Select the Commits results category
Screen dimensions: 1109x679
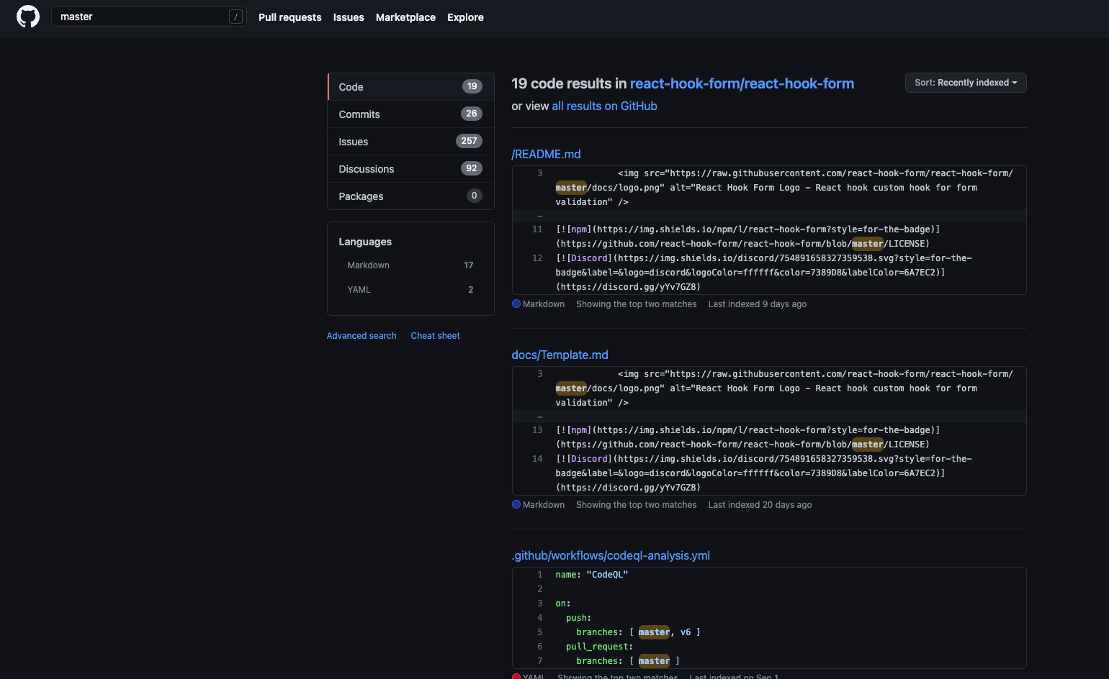410,114
